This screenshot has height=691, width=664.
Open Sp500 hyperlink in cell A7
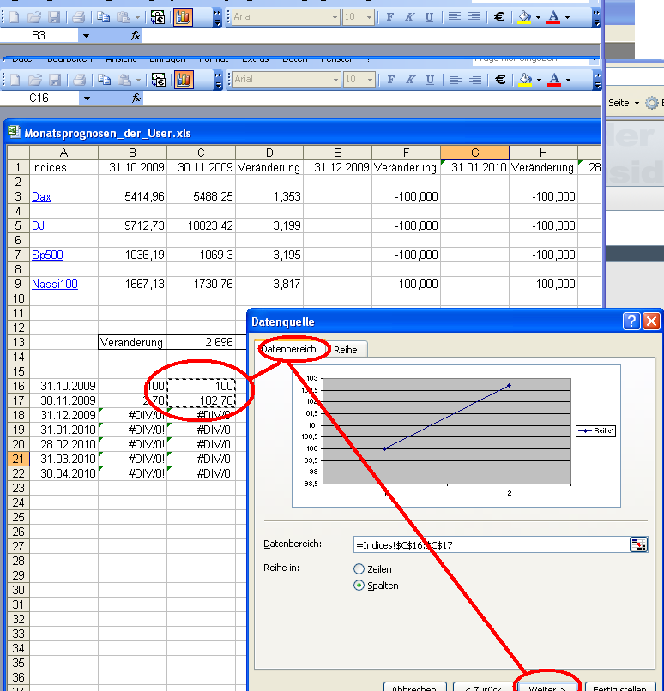pyautogui.click(x=47, y=255)
